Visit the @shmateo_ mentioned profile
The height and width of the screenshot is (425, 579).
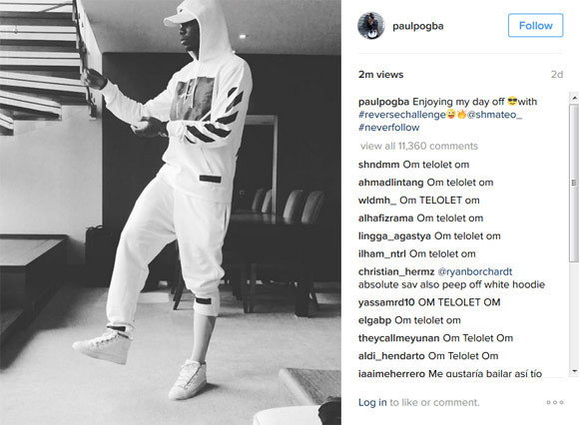coord(494,115)
